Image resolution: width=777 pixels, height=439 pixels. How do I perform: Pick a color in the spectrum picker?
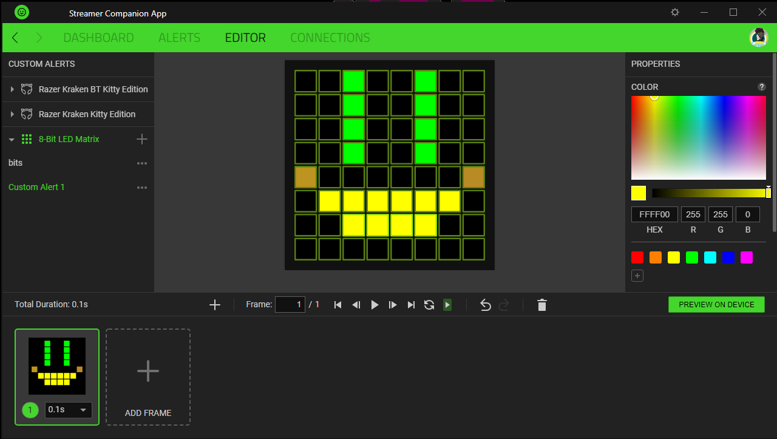pyautogui.click(x=699, y=138)
